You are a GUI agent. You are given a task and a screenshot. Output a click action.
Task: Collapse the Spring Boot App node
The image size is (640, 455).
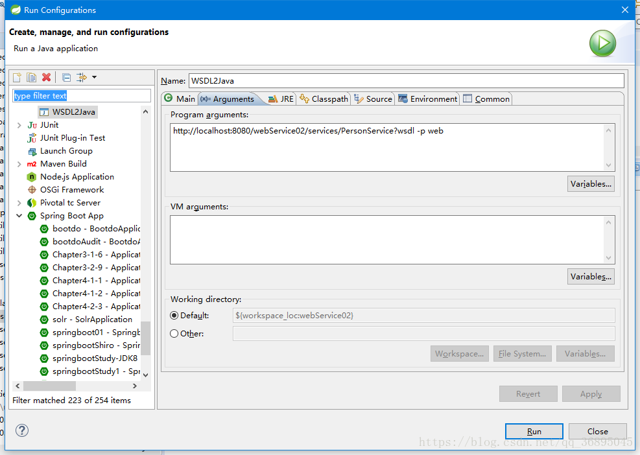pyautogui.click(x=19, y=216)
